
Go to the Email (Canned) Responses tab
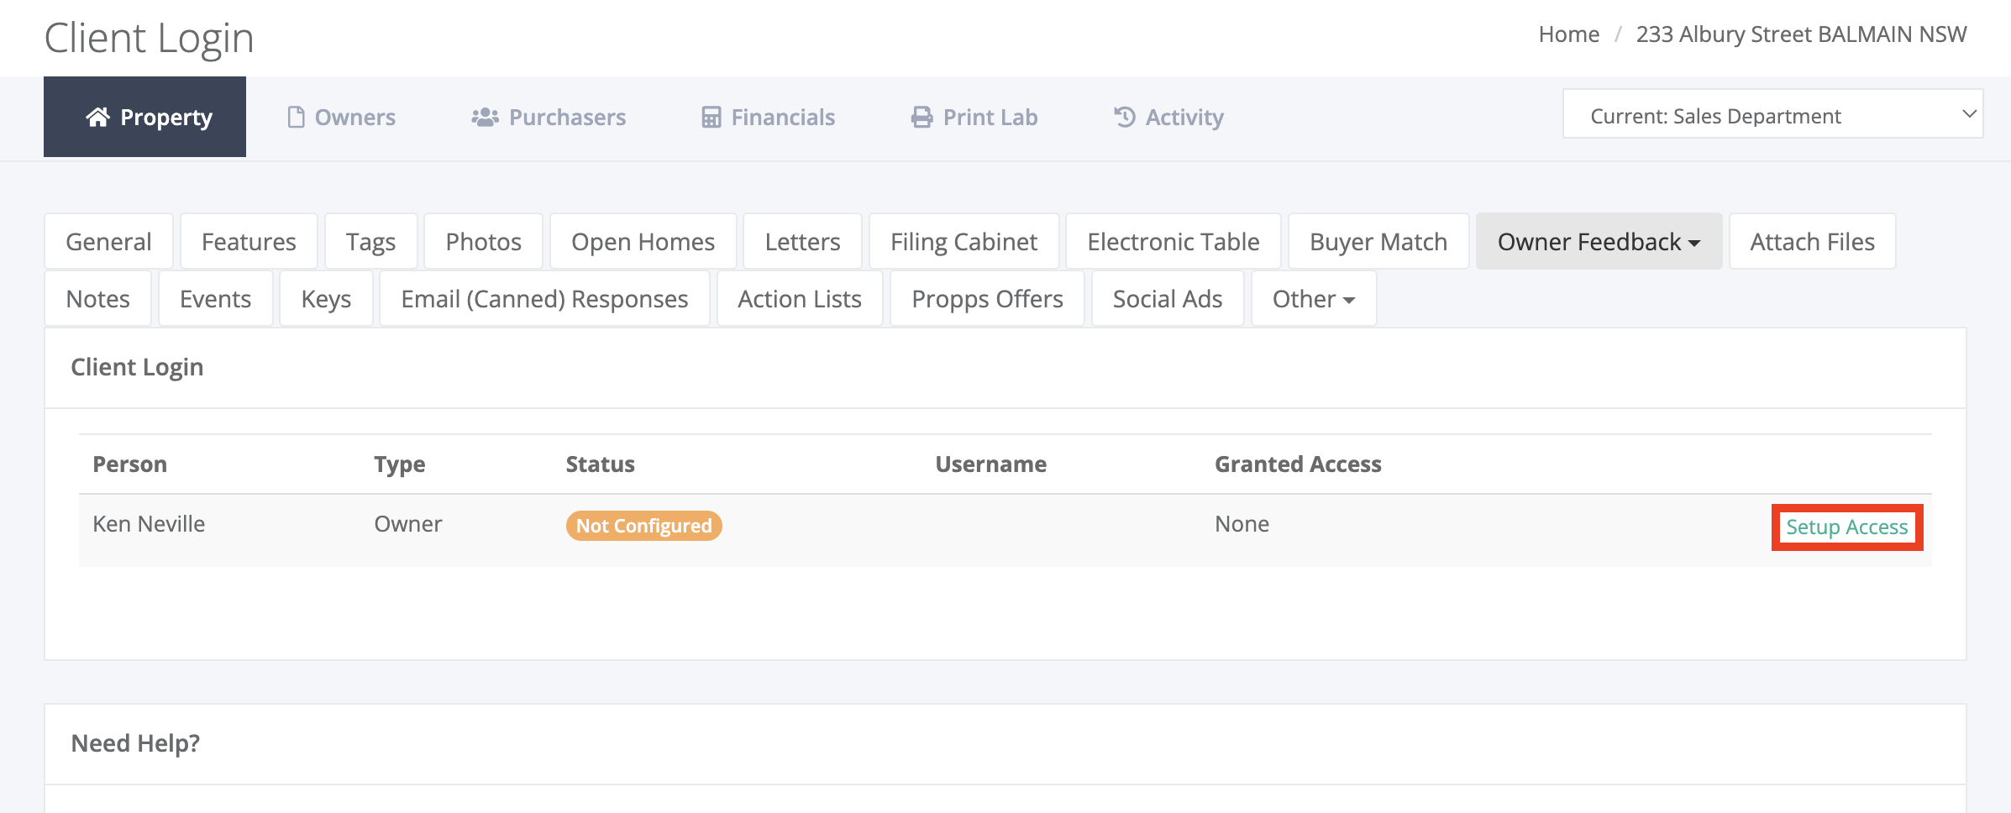click(x=544, y=299)
